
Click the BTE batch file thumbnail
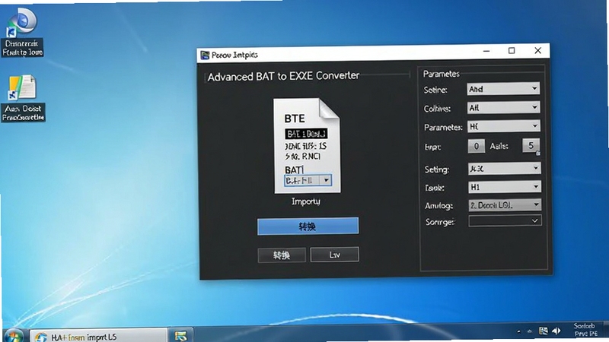(x=307, y=145)
